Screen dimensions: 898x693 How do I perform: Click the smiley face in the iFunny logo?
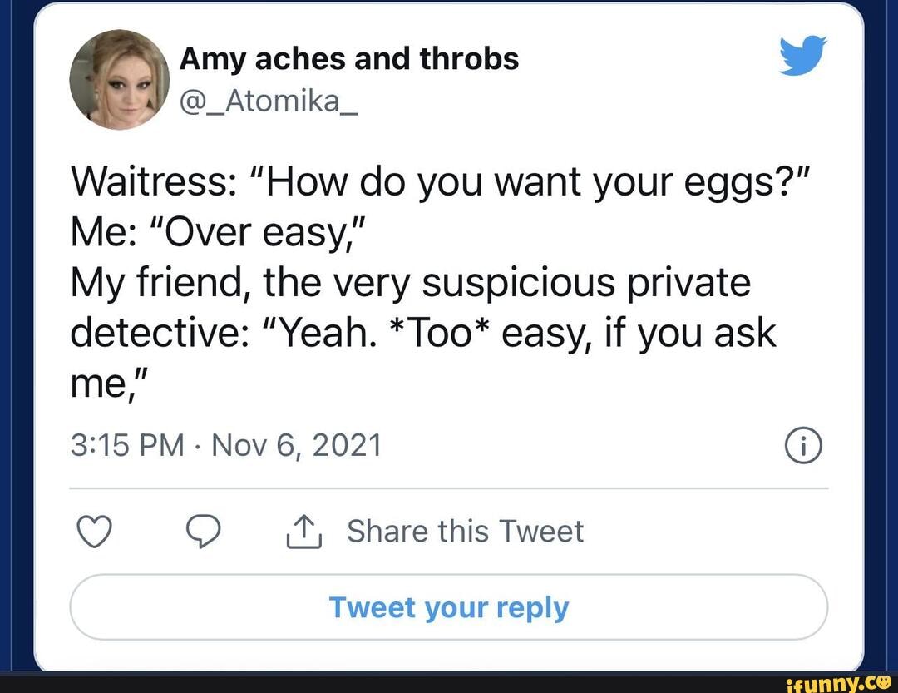point(884,684)
